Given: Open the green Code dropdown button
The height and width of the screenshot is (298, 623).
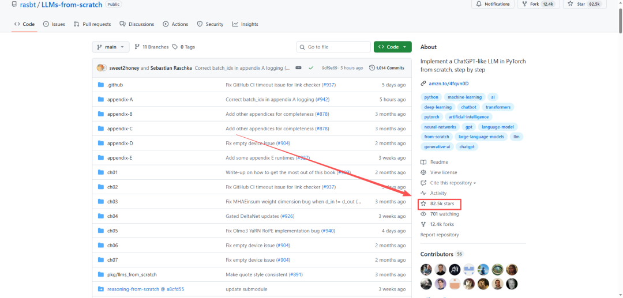Looking at the screenshot, I should click(x=393, y=47).
